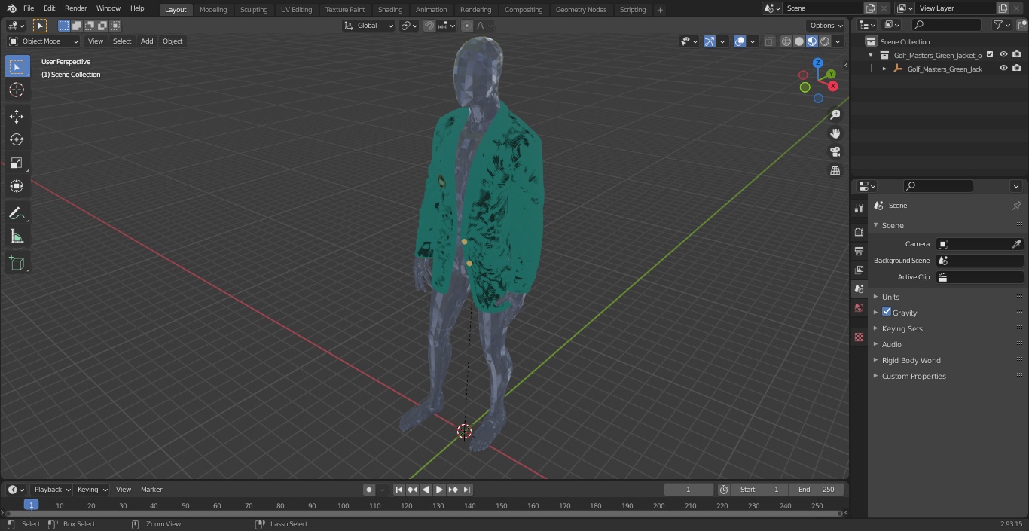Switch perspective/orthographic grid icon
This screenshot has width=1029, height=531.
[835, 170]
